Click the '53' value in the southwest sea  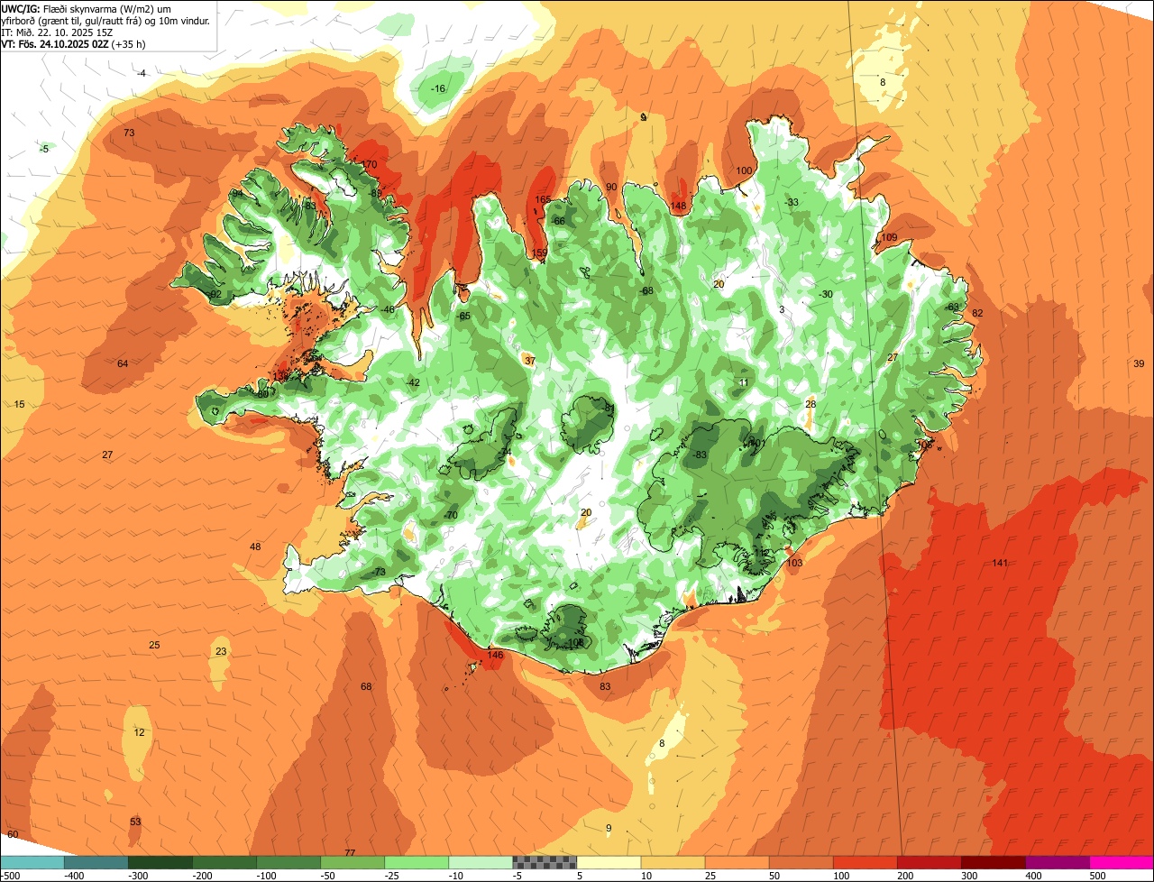(135, 822)
